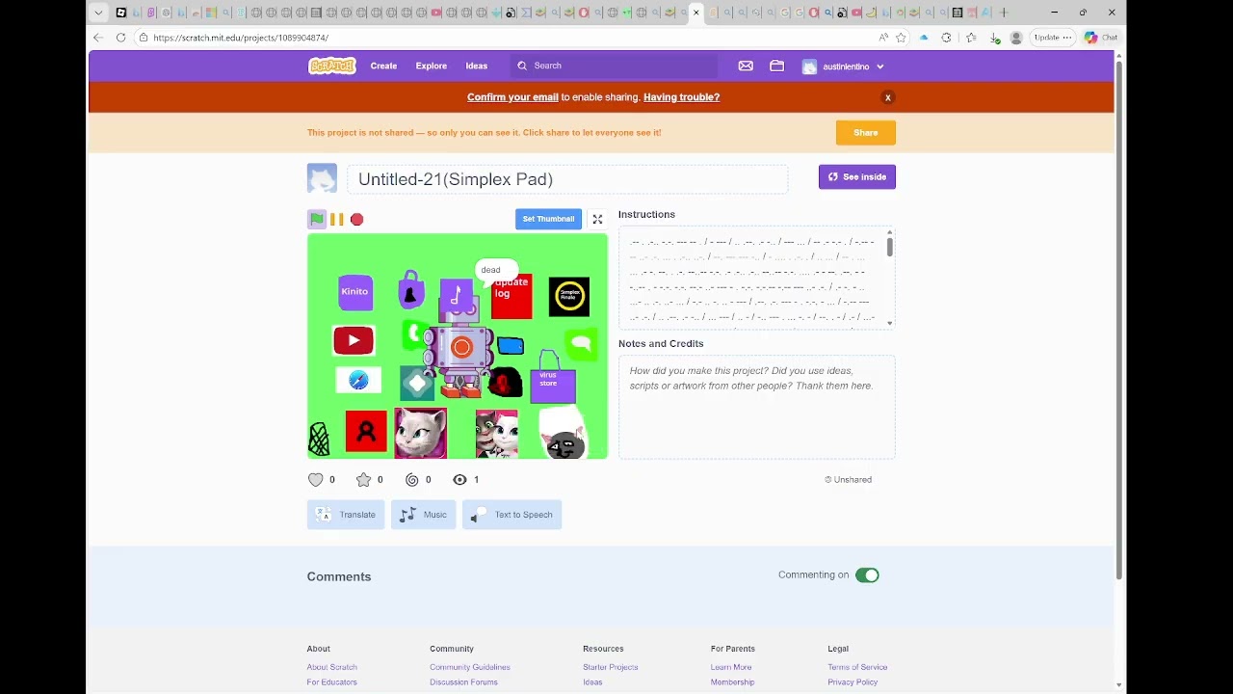Click Having trouble? link

tap(682, 97)
